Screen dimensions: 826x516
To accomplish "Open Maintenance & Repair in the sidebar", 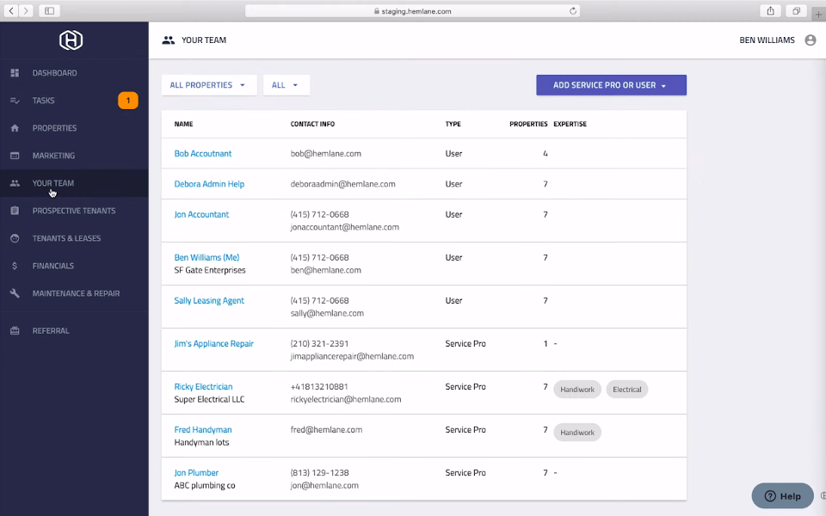I will point(74,293).
